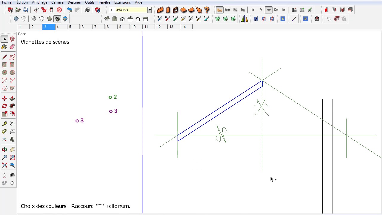Viewport: 382px width, 215px height.
Task: Choose the Scale tool
Action: point(4,114)
